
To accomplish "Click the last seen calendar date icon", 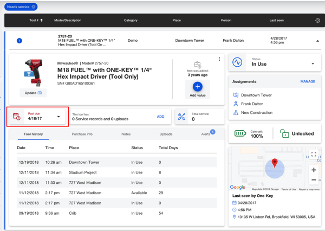I will point(234,203).
